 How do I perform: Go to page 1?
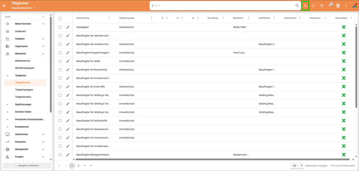pyautogui.click(x=72, y=166)
